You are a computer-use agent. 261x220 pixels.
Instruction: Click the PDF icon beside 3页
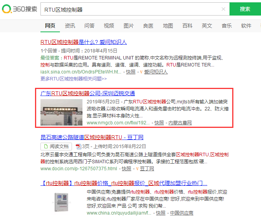(x=78, y=147)
